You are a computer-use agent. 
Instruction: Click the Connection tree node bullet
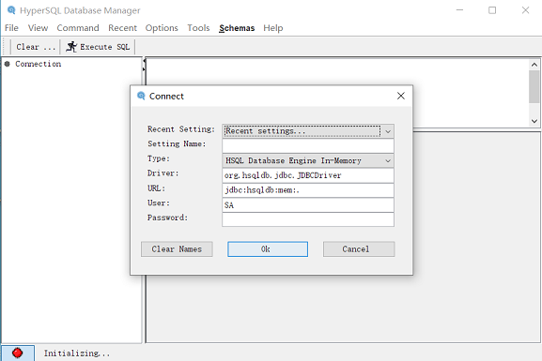click(x=8, y=64)
